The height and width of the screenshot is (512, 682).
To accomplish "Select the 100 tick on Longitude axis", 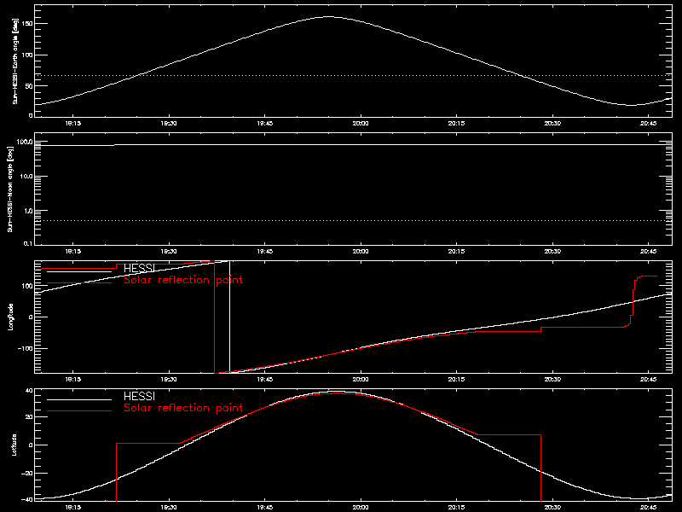I will [27, 286].
